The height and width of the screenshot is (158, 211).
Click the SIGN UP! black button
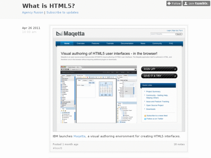pos(159,69)
